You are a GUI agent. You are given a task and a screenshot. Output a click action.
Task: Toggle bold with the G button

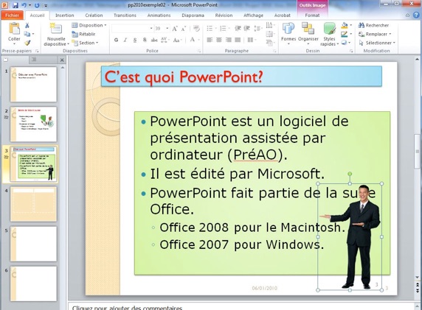(x=116, y=40)
